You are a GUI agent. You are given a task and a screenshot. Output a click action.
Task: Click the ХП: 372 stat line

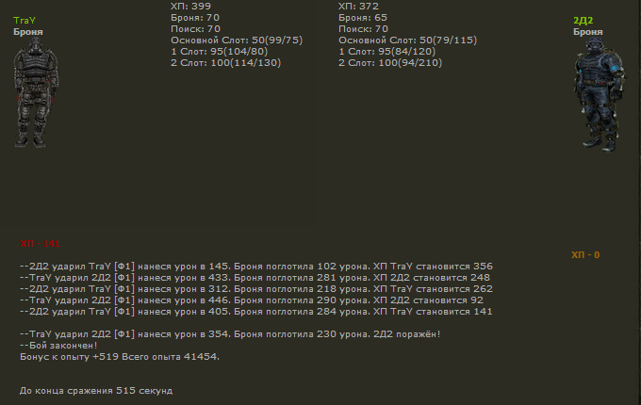[x=358, y=6]
